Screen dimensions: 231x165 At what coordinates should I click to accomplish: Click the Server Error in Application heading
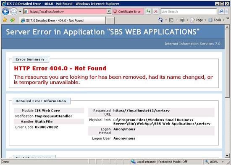[102, 32]
